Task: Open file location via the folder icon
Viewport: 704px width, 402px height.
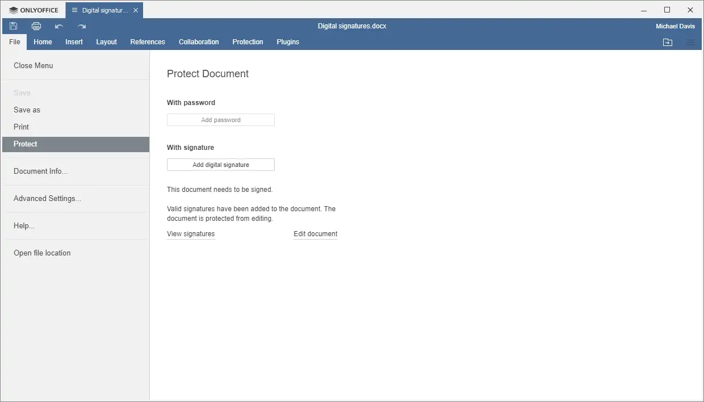Action: [667, 42]
